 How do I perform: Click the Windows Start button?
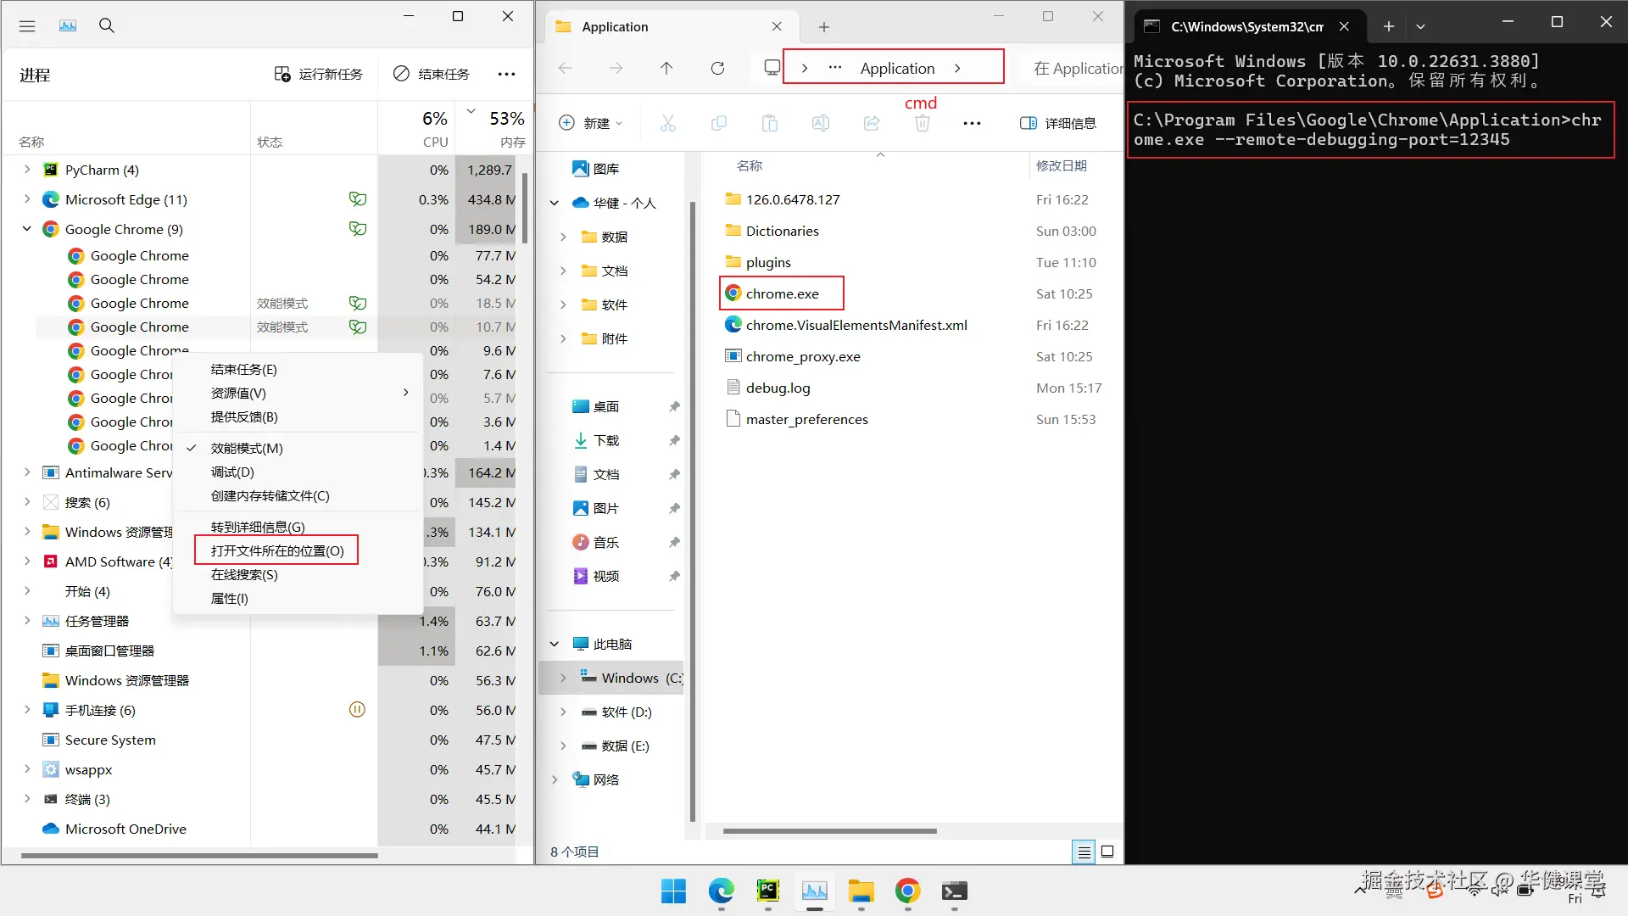coord(674,891)
